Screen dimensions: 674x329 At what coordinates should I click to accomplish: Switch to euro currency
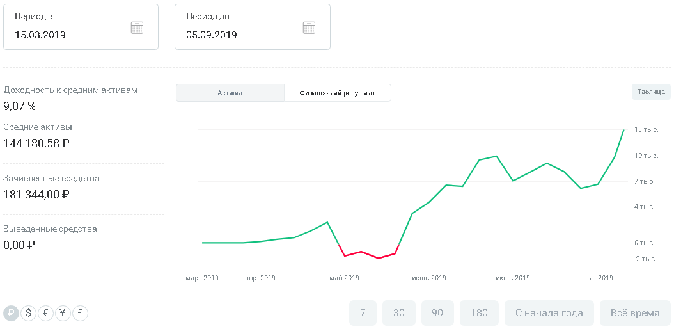pos(45,313)
